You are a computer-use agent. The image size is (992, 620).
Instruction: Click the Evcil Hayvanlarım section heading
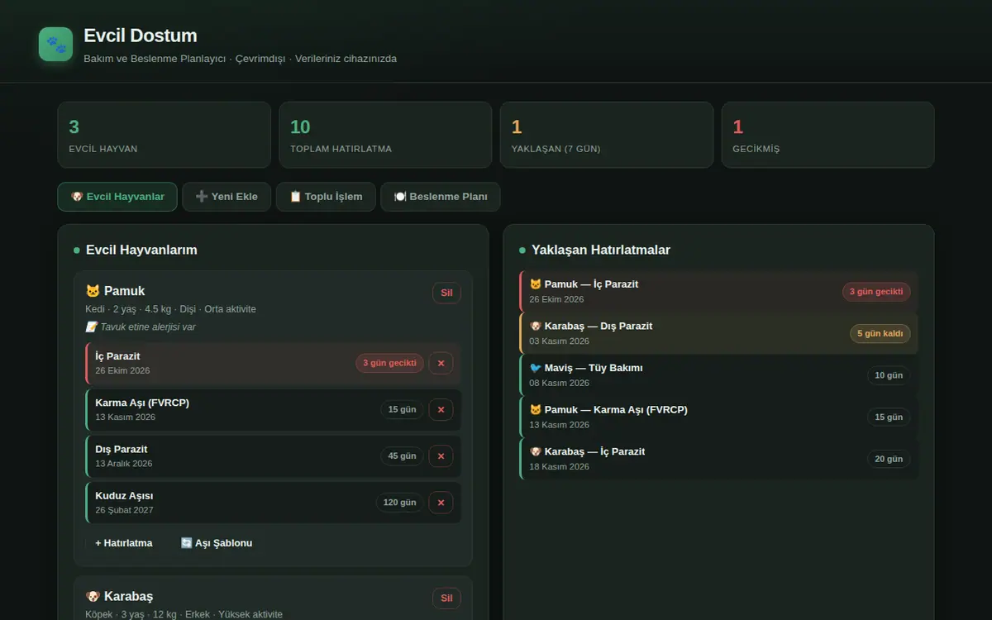[141, 250]
